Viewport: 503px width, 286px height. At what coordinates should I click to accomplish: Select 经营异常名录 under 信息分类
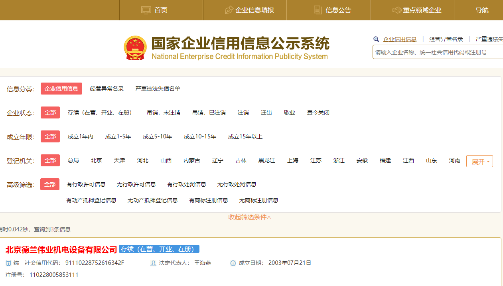(107, 89)
